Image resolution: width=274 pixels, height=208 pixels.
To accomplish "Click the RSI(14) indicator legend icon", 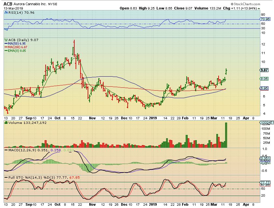I will click(6, 13).
